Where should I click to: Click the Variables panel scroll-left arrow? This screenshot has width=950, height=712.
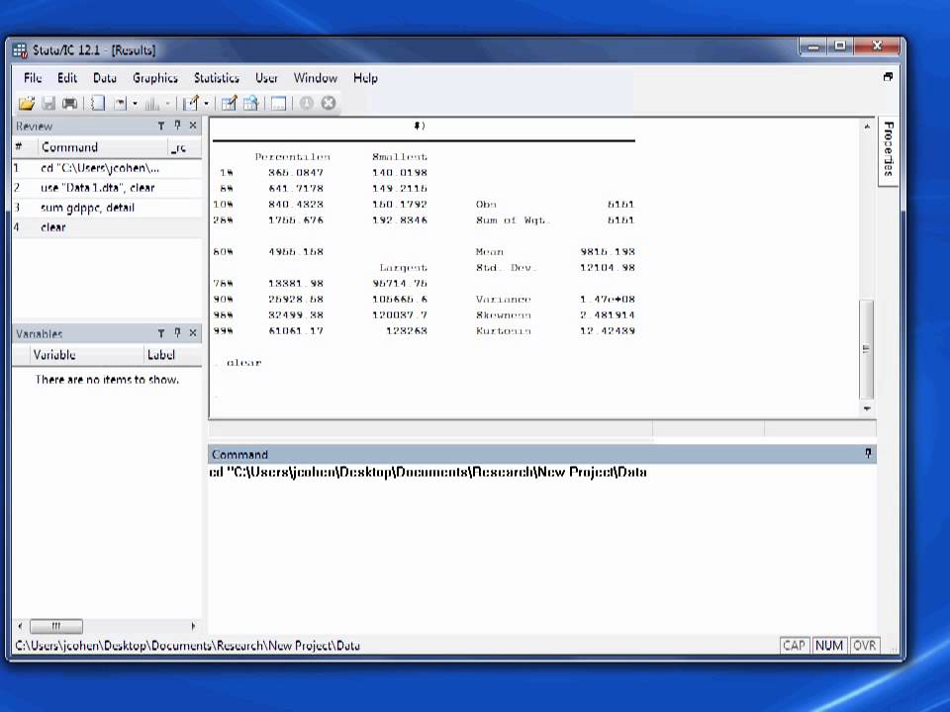pyautogui.click(x=20, y=625)
